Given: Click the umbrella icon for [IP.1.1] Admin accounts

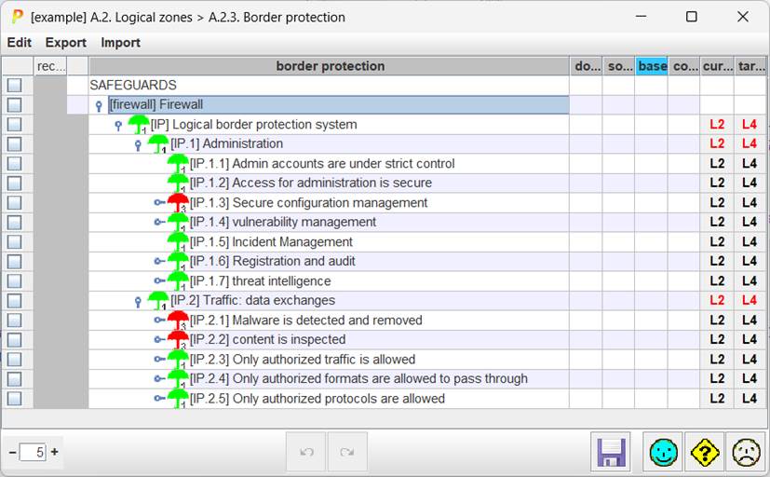Looking at the screenshot, I should pos(178,164).
